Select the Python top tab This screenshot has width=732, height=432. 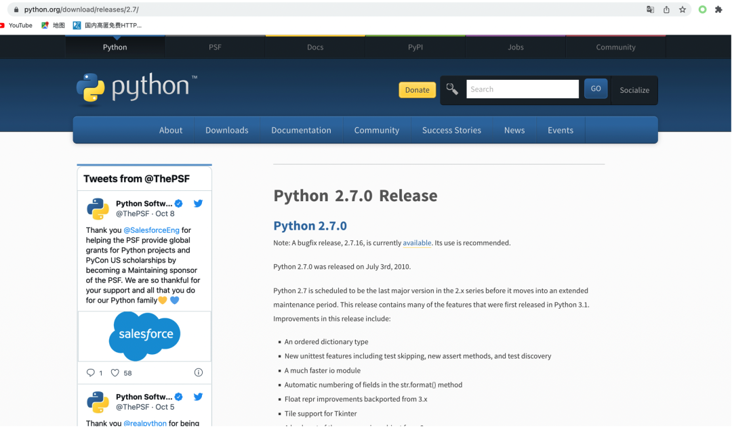click(x=115, y=47)
